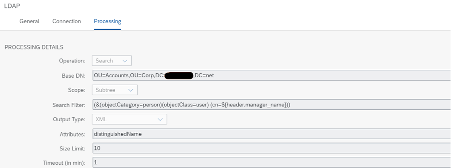This screenshot has height=168, width=451.
Task: Click the Operation dropdown chevron arrow
Action: point(124,61)
